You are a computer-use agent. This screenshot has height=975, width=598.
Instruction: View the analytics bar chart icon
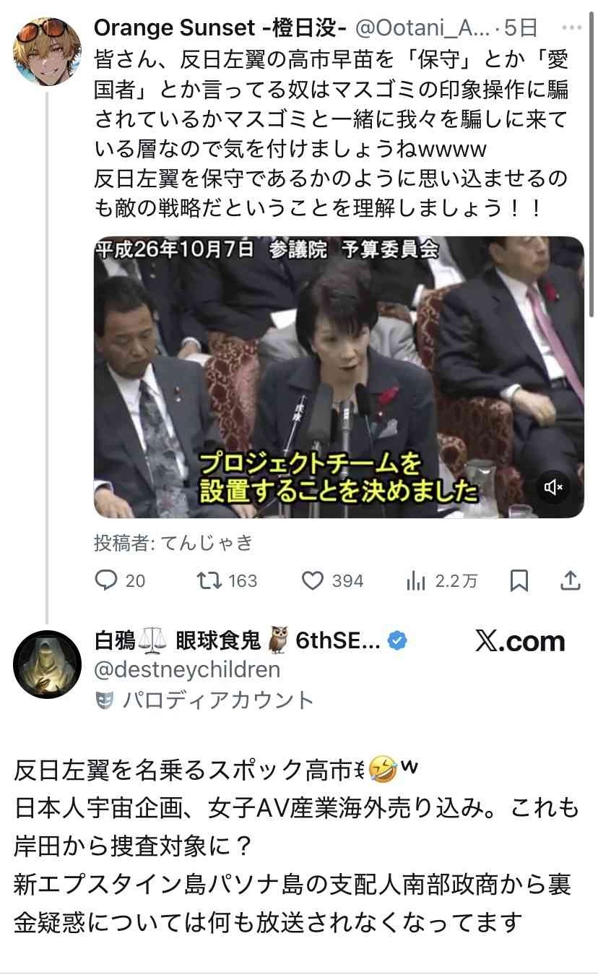click(x=416, y=580)
